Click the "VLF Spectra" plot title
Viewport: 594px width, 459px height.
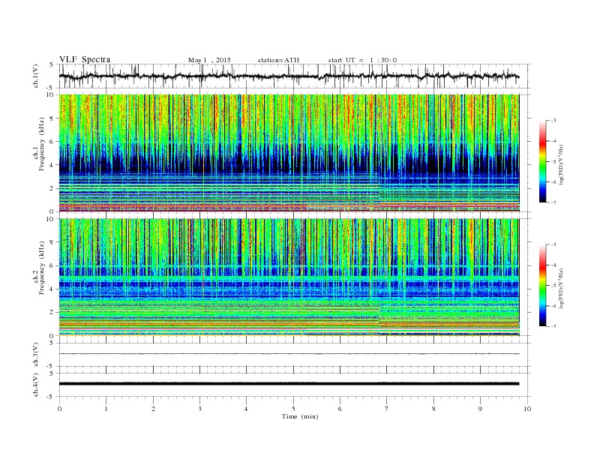85,59
